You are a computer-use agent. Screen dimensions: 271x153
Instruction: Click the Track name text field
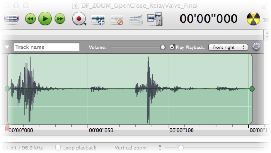pos(47,47)
